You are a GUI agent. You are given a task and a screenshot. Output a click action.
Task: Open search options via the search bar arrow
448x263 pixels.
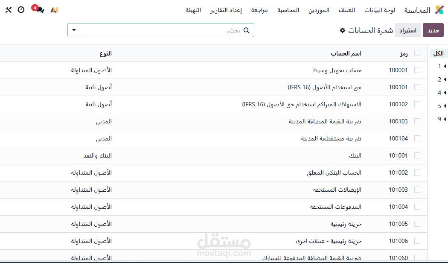tap(73, 30)
